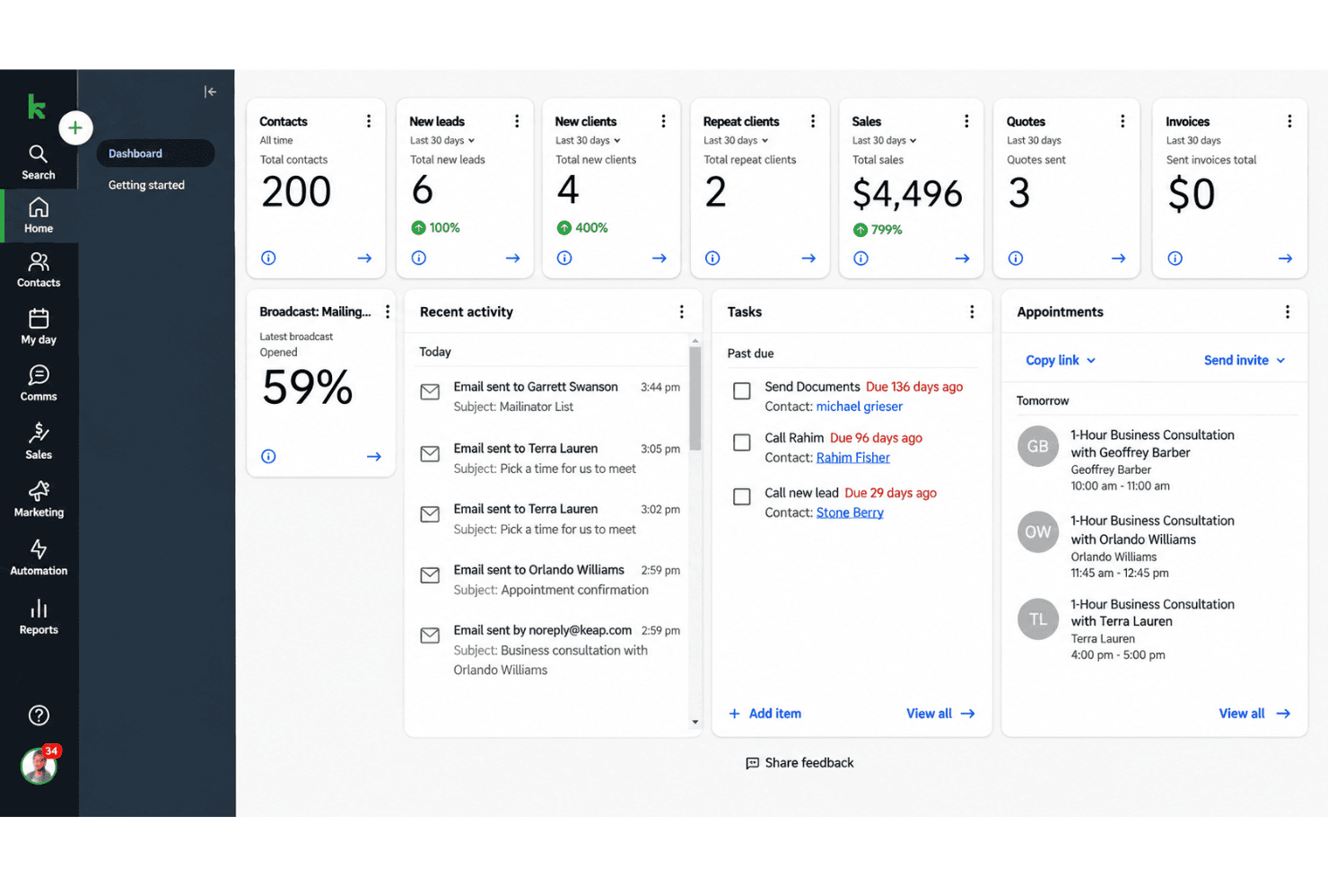Screen dimensions: 1328x886
Task: Open Rahim Fisher contact link
Action: coord(853,458)
